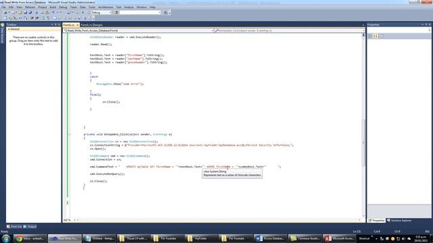This screenshot has height=243, width=433.
Task: Collapse the btnUpdate_Click method outline
Action: tap(70, 134)
